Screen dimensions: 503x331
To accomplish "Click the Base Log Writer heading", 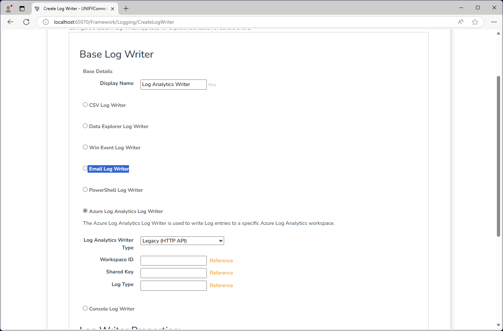I will 117,54.
